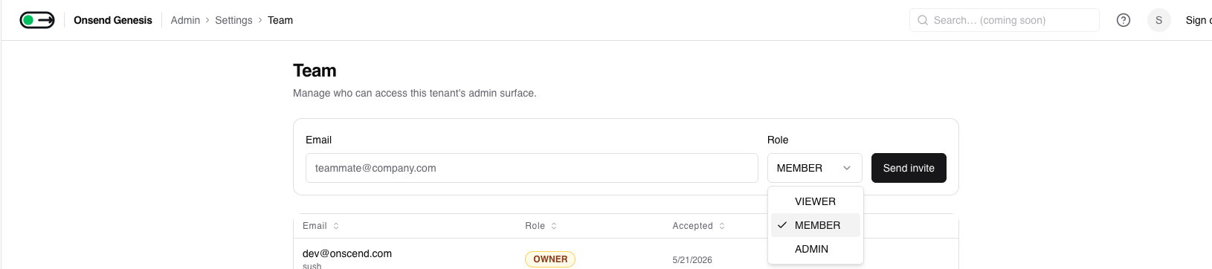Select MEMBER option in role list
1212x269 pixels.
[816, 225]
